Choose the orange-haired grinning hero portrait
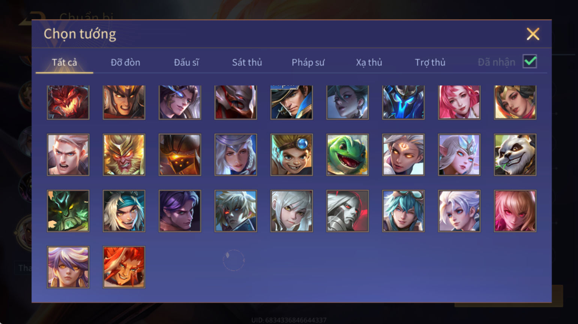The width and height of the screenshot is (578, 324). (x=124, y=267)
